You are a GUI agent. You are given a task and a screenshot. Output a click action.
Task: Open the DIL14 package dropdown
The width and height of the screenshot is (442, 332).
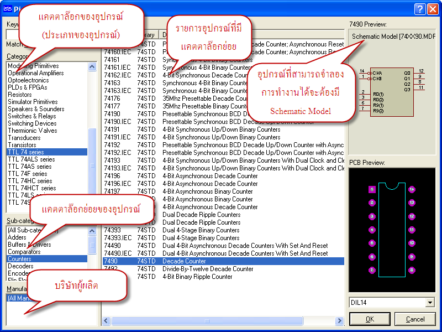coord(430,303)
